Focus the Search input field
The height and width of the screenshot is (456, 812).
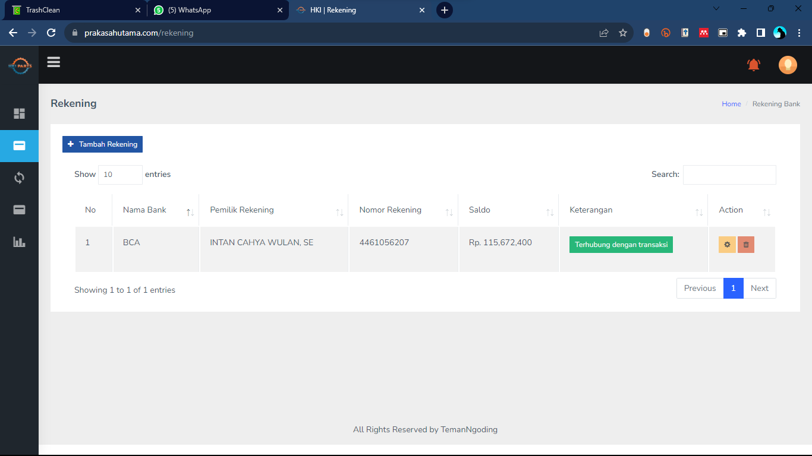[x=729, y=175]
